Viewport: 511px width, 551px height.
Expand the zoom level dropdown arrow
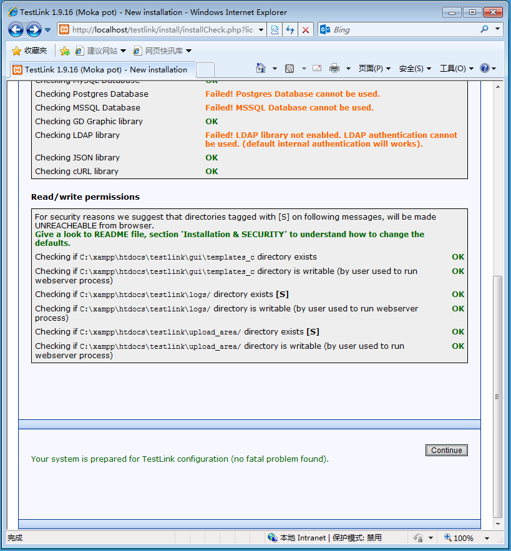tap(487, 538)
